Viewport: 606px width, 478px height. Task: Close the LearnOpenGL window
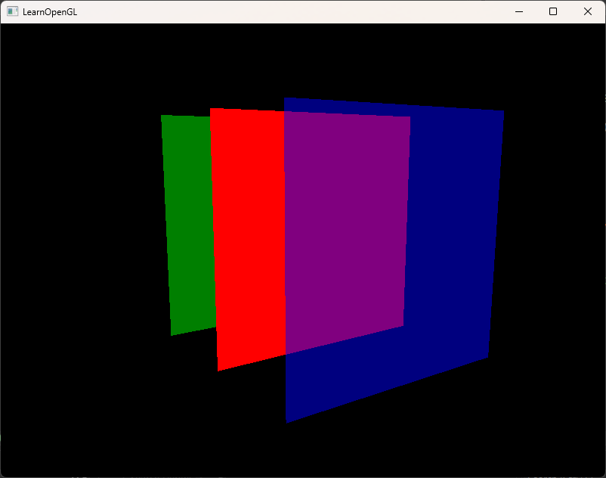[588, 11]
